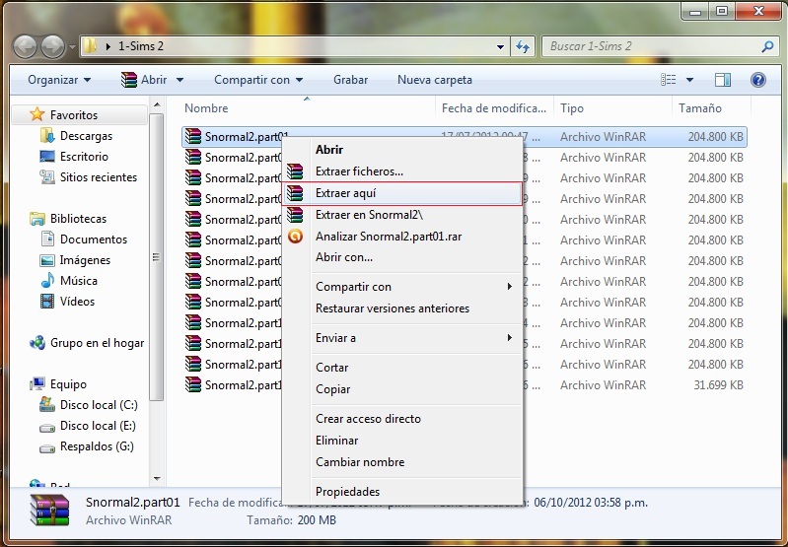The height and width of the screenshot is (547, 788).
Task: Click the Documentos library icon
Action: coord(47,239)
